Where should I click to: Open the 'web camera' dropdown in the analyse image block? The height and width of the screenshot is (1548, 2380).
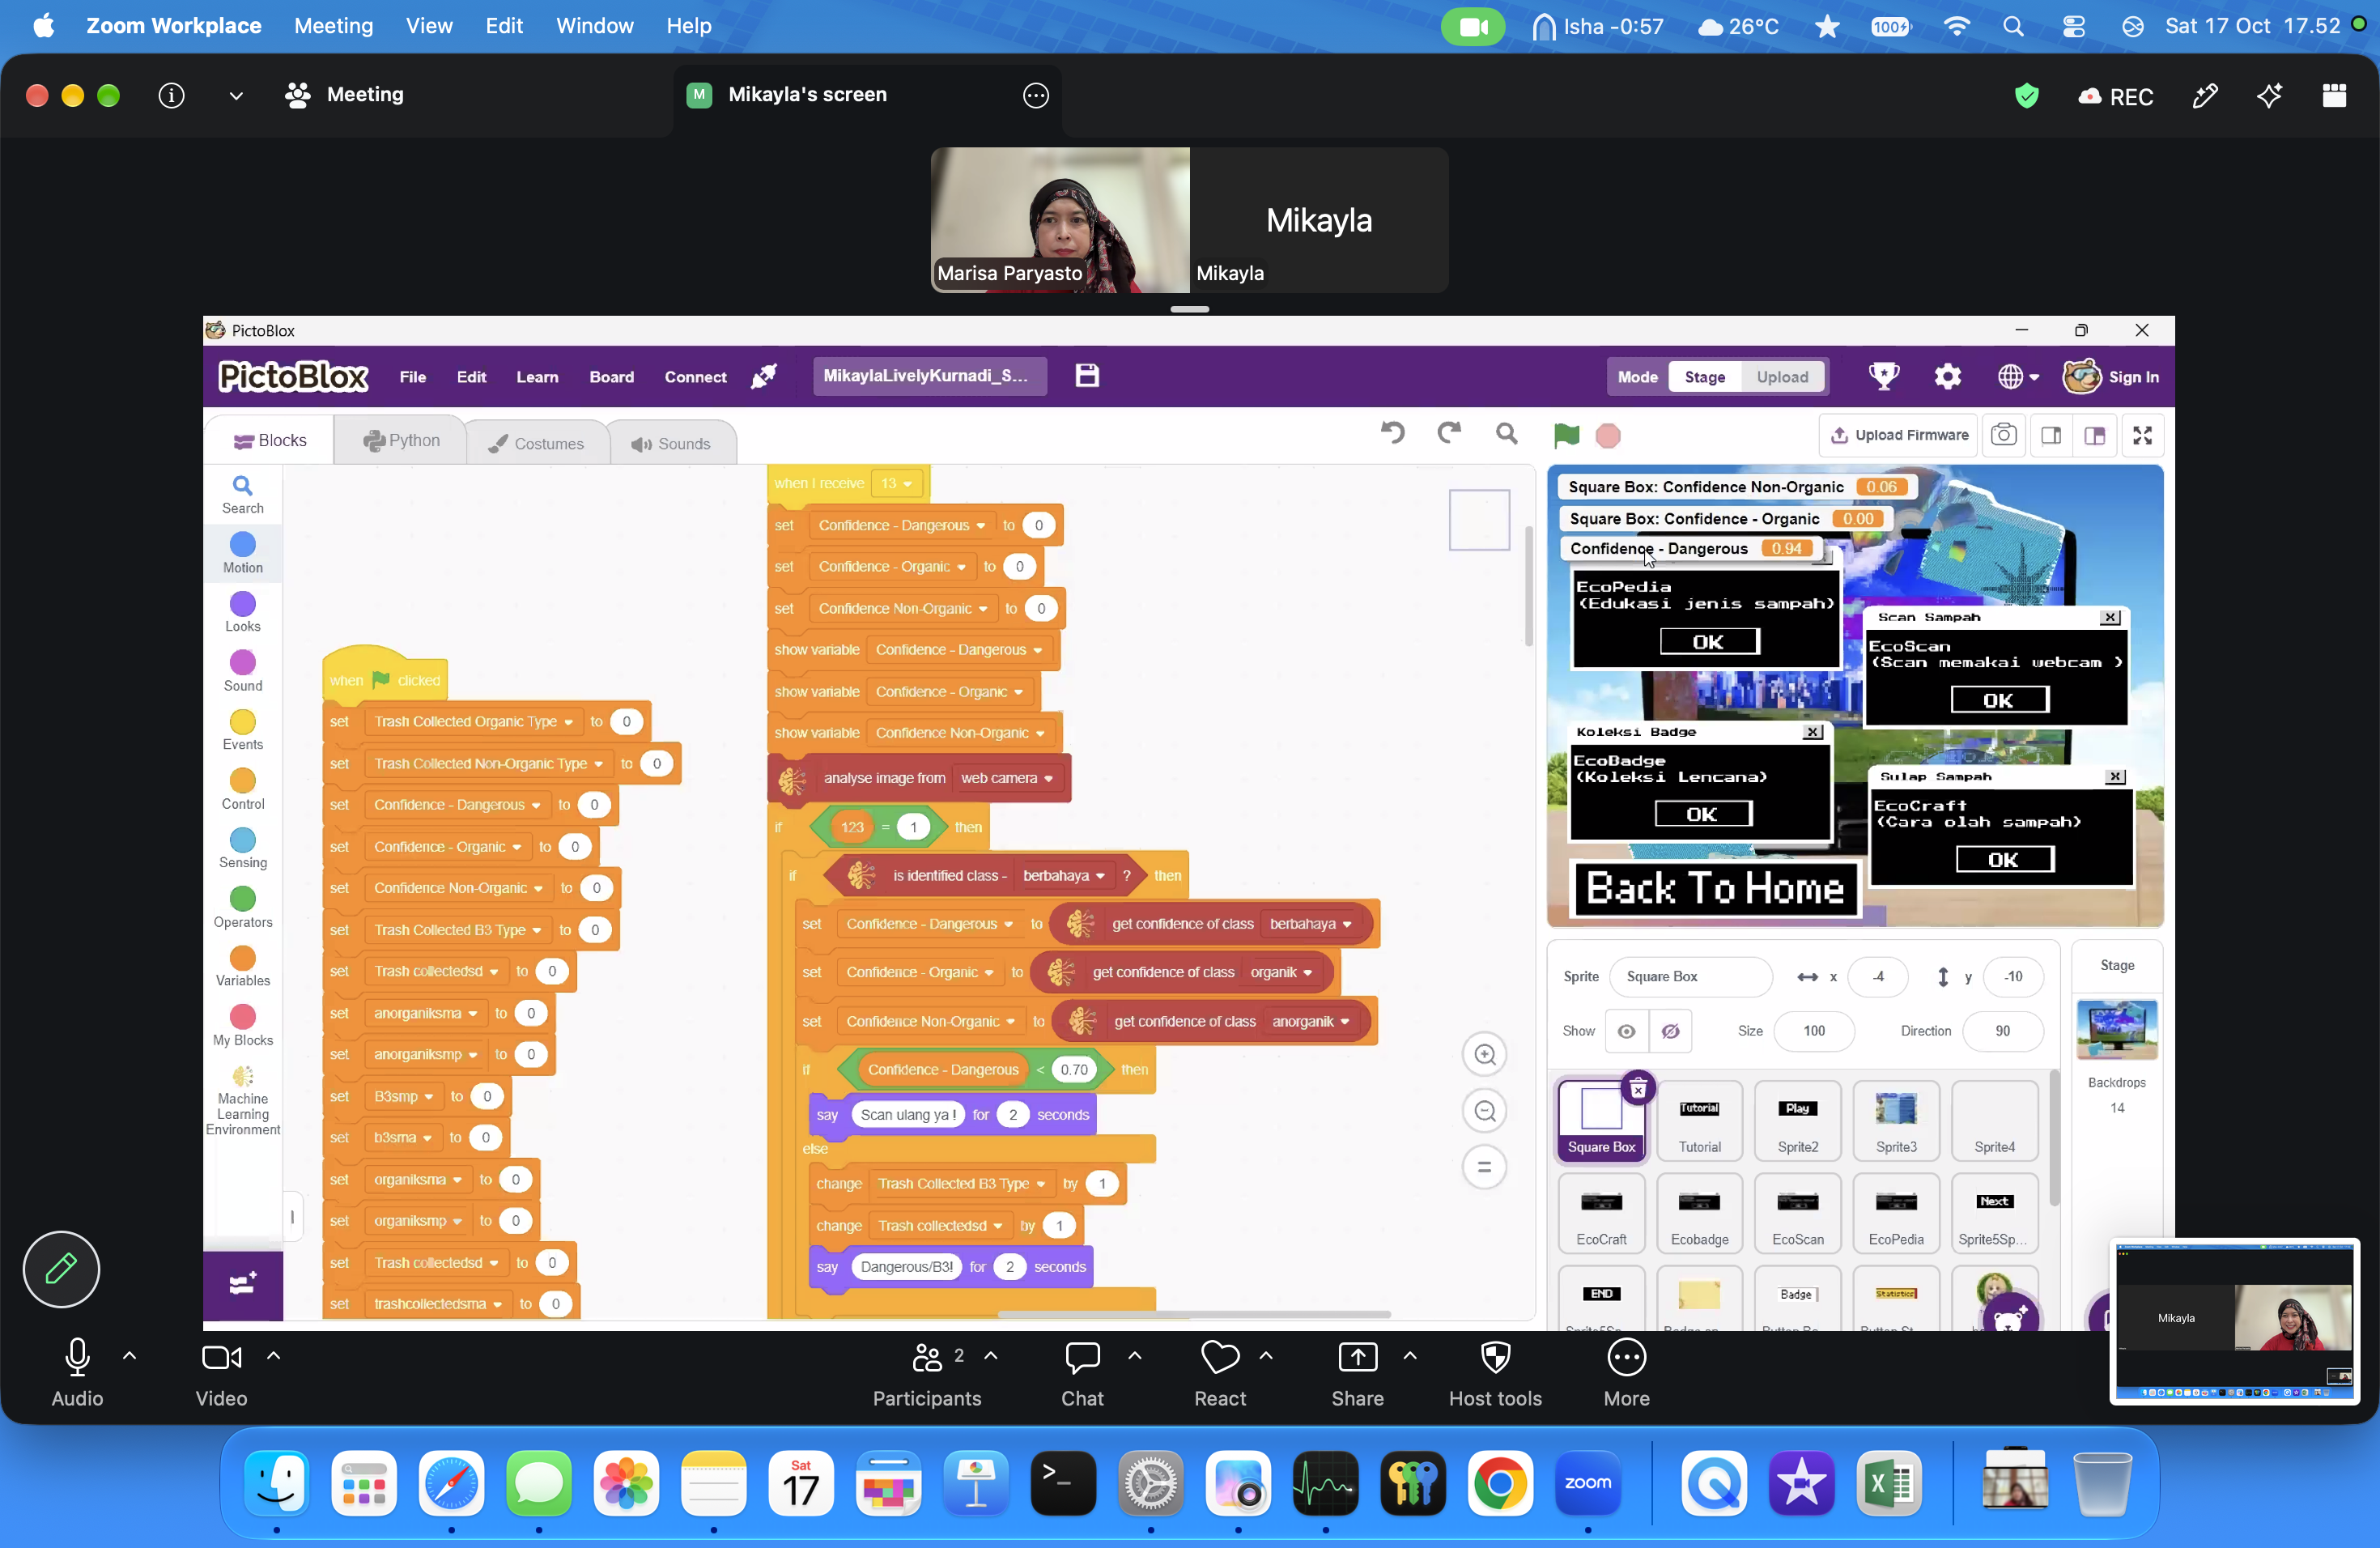tap(1048, 779)
